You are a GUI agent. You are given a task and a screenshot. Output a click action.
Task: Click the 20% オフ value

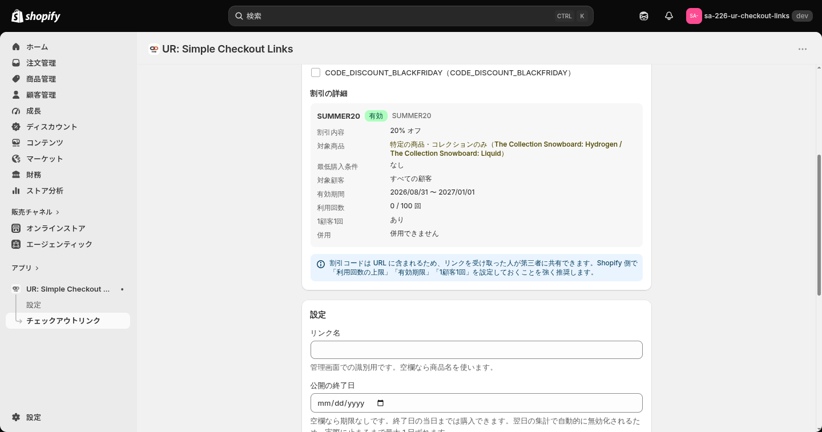(406, 131)
